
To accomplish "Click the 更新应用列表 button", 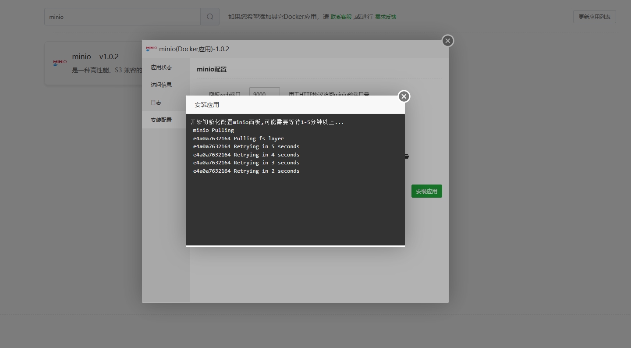I will pos(594,17).
